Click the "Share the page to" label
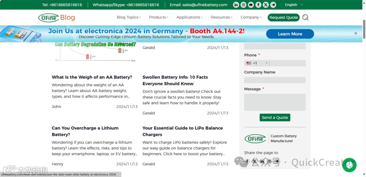This screenshot has width=366, height=177. pos(261,153)
